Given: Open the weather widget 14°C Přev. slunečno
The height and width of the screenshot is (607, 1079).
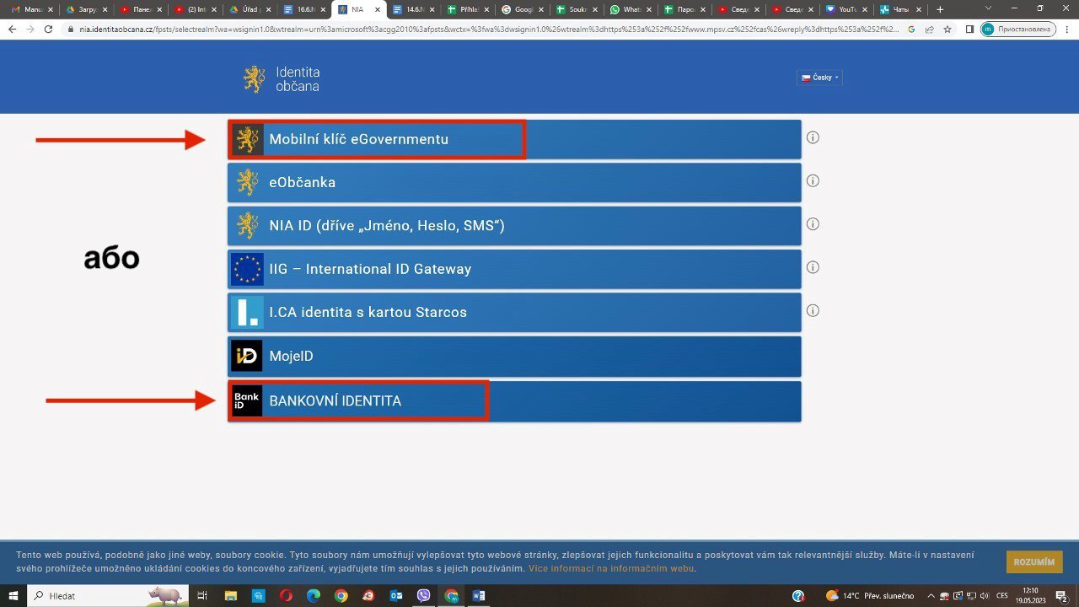Looking at the screenshot, I should (x=870, y=596).
